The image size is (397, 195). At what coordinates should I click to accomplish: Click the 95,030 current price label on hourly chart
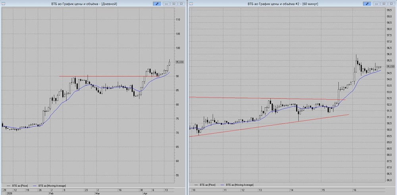point(390,66)
